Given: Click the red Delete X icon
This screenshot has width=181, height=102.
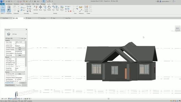Looking at the screenshot, I should [71, 11].
